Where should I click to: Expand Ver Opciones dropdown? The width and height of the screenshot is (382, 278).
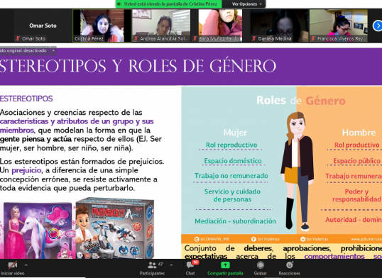click(x=247, y=4)
